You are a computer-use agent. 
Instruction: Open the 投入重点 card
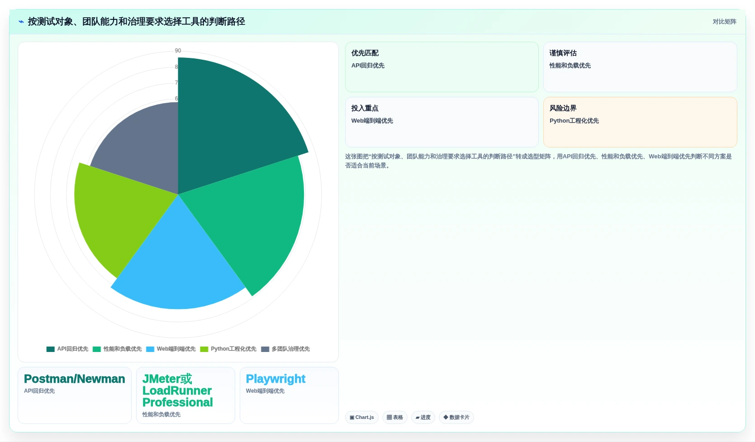point(442,122)
